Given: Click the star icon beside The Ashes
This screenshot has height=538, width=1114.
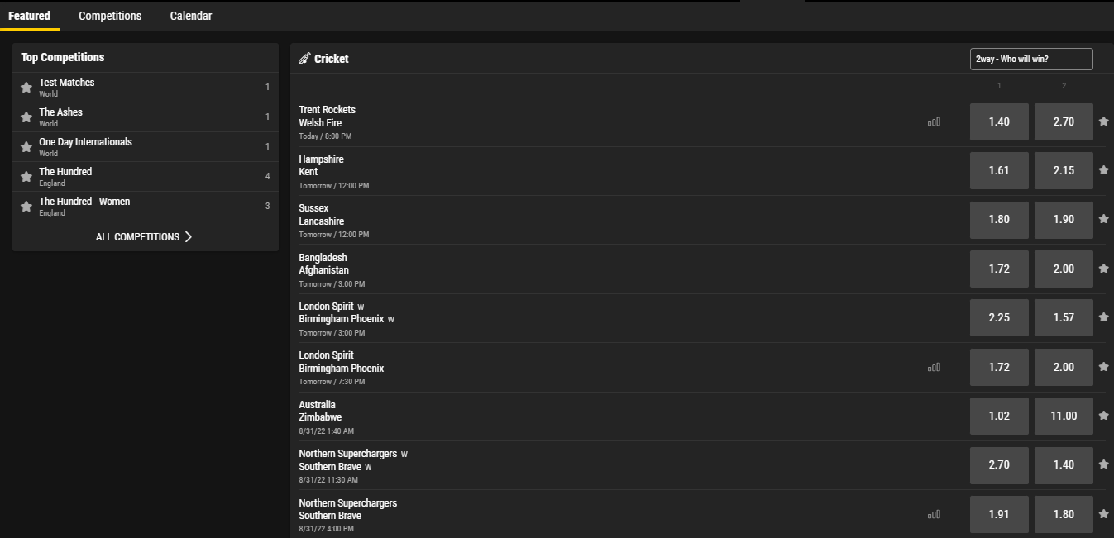Looking at the screenshot, I should [x=25, y=117].
